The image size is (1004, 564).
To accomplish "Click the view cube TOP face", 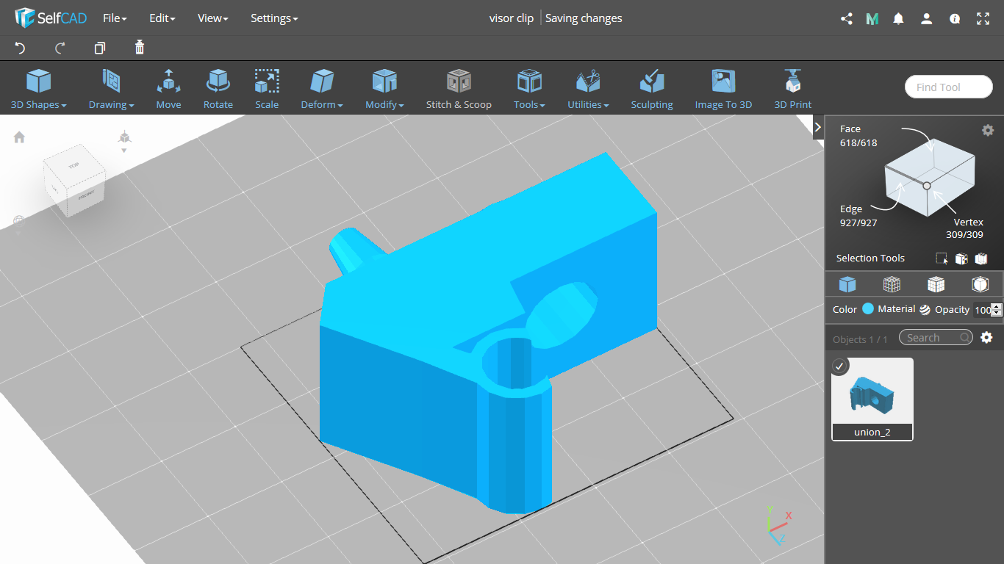I will pos(73,166).
